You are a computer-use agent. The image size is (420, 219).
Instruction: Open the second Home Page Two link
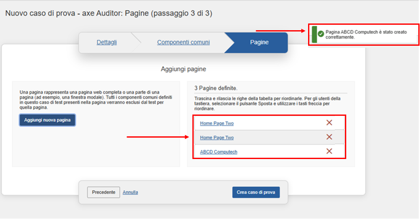(x=217, y=138)
